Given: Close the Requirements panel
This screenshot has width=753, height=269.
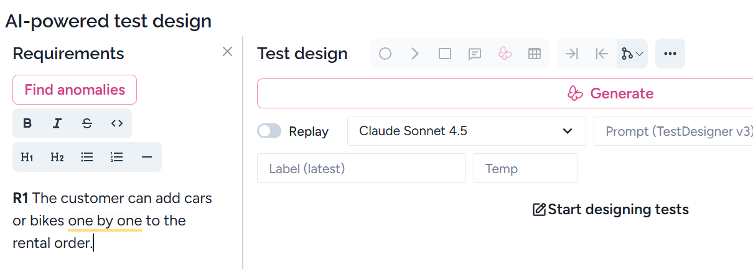Looking at the screenshot, I should pyautogui.click(x=228, y=52).
